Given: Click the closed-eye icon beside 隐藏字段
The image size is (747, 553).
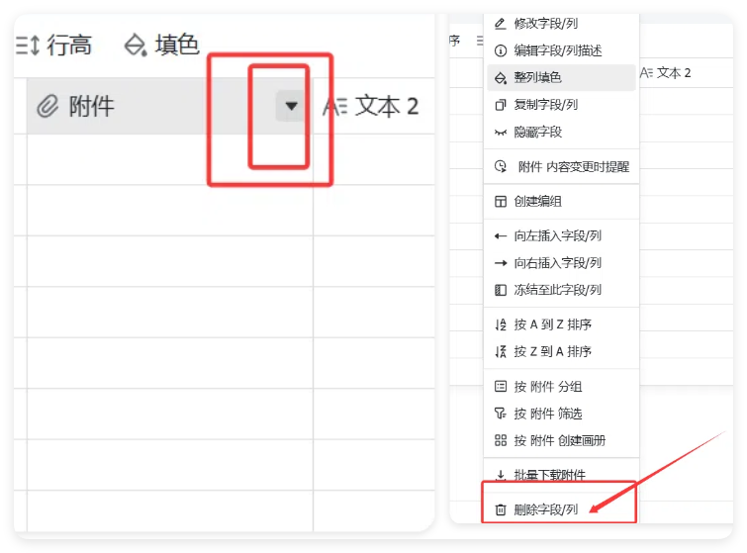Looking at the screenshot, I should (x=501, y=132).
